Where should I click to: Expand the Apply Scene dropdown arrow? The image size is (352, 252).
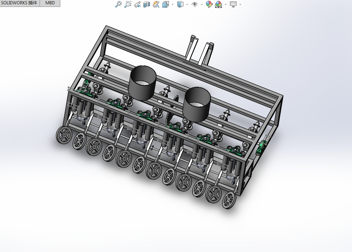point(226,4)
